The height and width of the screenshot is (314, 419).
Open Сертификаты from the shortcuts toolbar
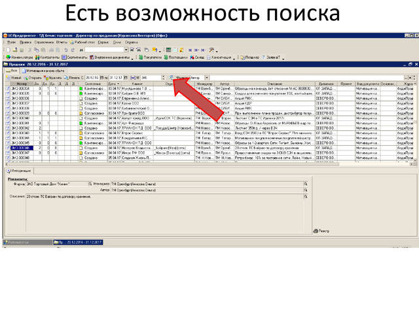(x=75, y=57)
